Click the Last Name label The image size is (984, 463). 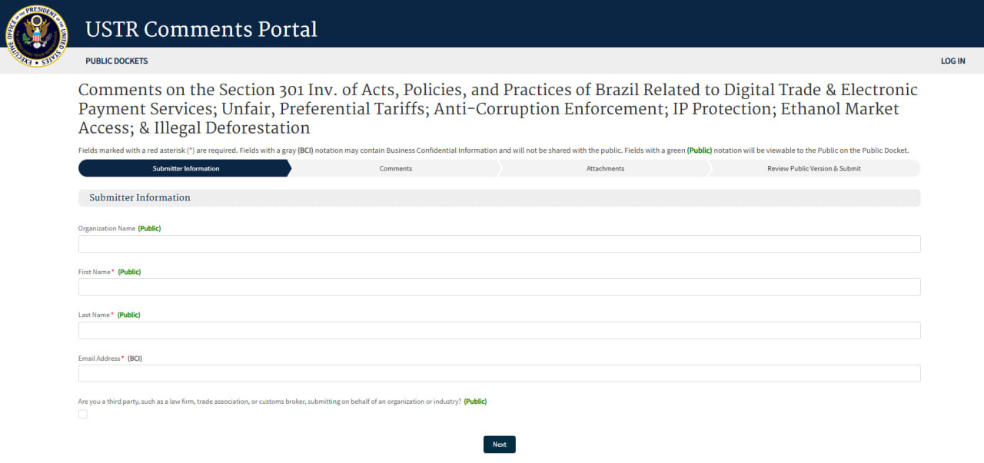(95, 315)
